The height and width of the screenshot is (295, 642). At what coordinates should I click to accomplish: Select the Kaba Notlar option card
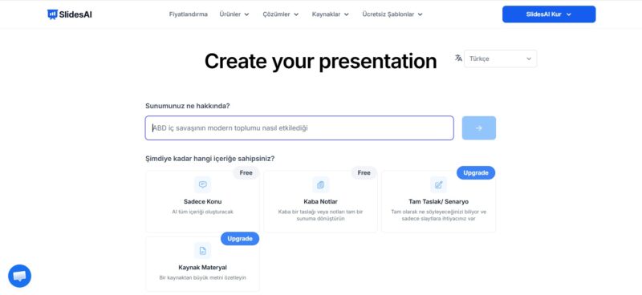320,201
